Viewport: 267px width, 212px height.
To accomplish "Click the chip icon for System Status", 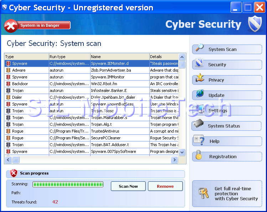I will [x=198, y=125].
